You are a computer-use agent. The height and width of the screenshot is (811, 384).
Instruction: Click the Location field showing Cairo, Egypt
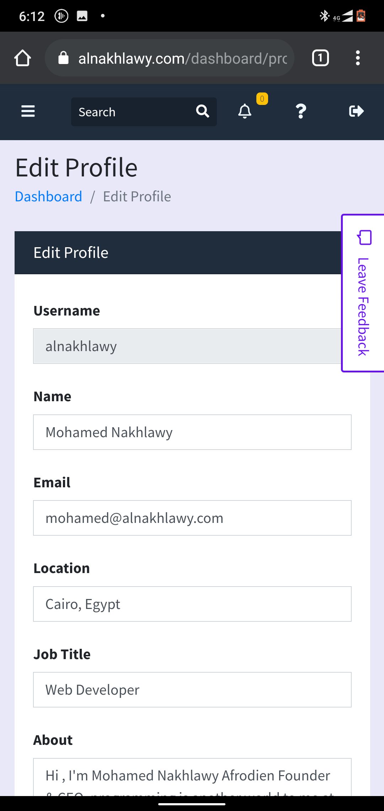(x=192, y=604)
